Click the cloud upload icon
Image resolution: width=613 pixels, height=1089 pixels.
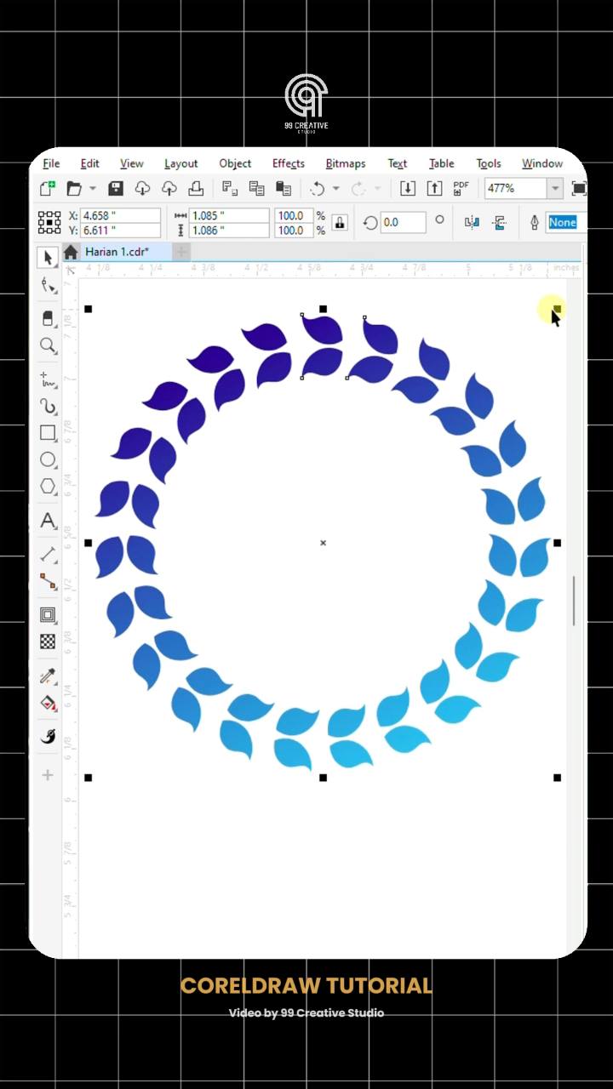169,188
